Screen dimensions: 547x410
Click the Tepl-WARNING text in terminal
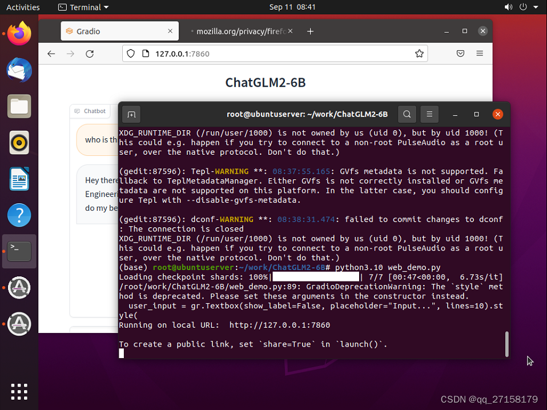click(x=219, y=171)
